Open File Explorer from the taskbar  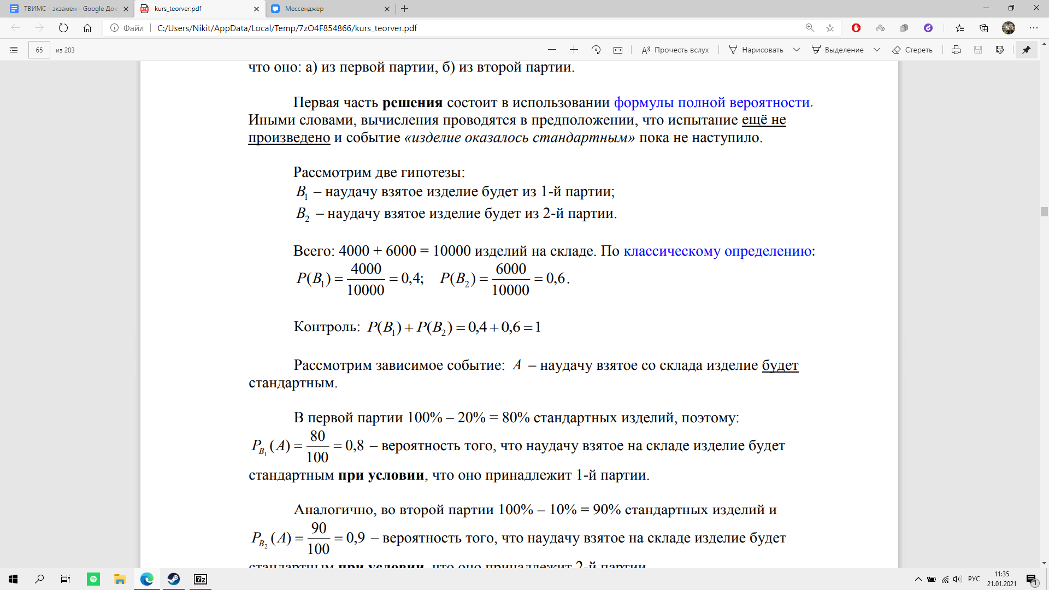pos(120,579)
